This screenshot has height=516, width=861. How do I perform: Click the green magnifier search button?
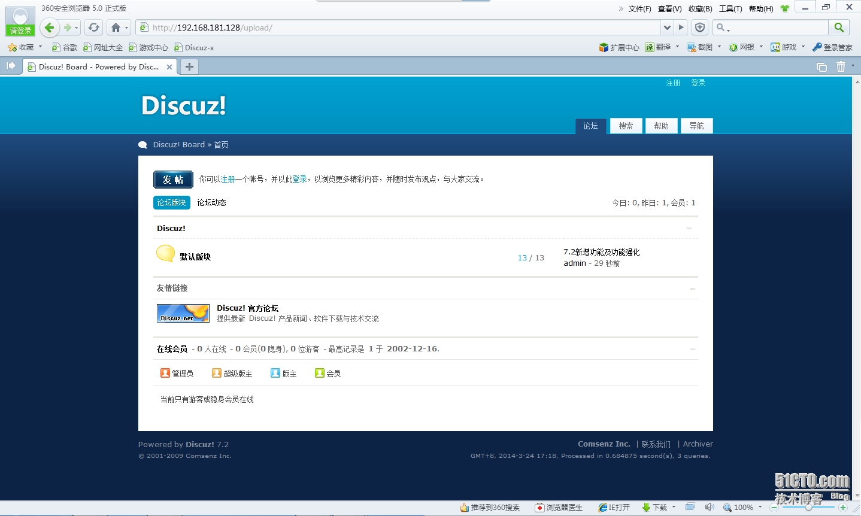click(839, 28)
